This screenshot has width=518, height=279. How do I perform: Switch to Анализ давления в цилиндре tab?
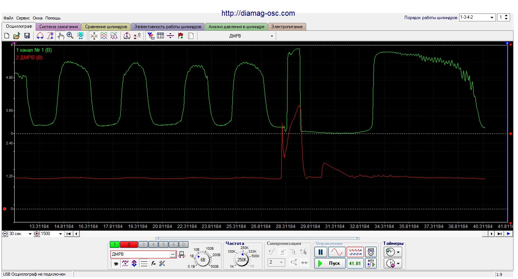point(237,27)
